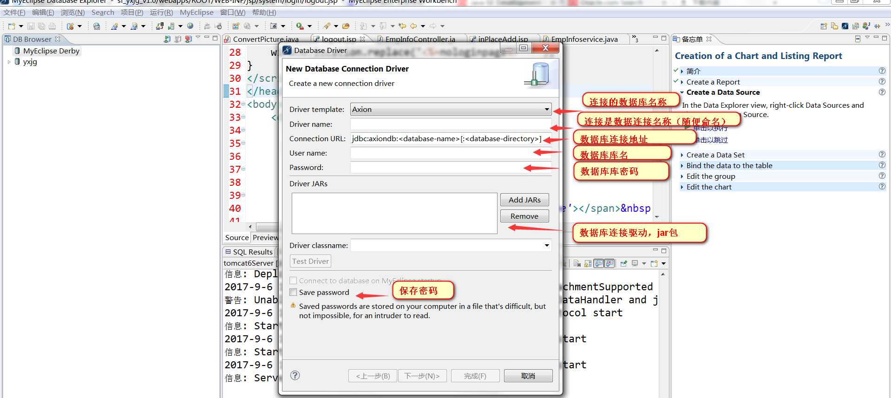Click the help icon beside Create a Data Set
This screenshot has height=398, width=891.
click(882, 154)
